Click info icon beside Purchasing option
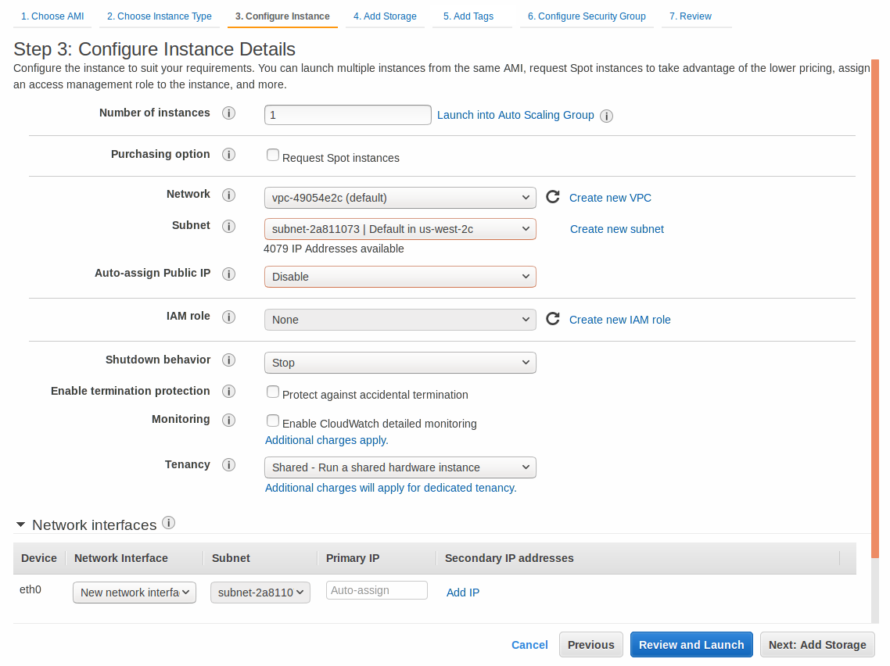The image size is (890, 666). 229,155
